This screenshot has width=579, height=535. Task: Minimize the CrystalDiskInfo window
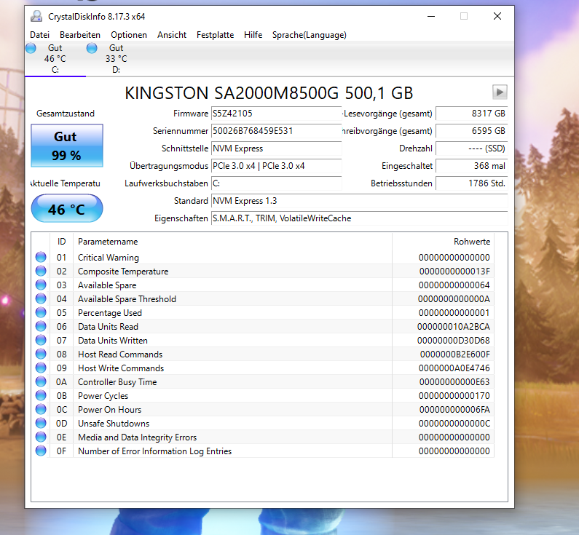431,16
